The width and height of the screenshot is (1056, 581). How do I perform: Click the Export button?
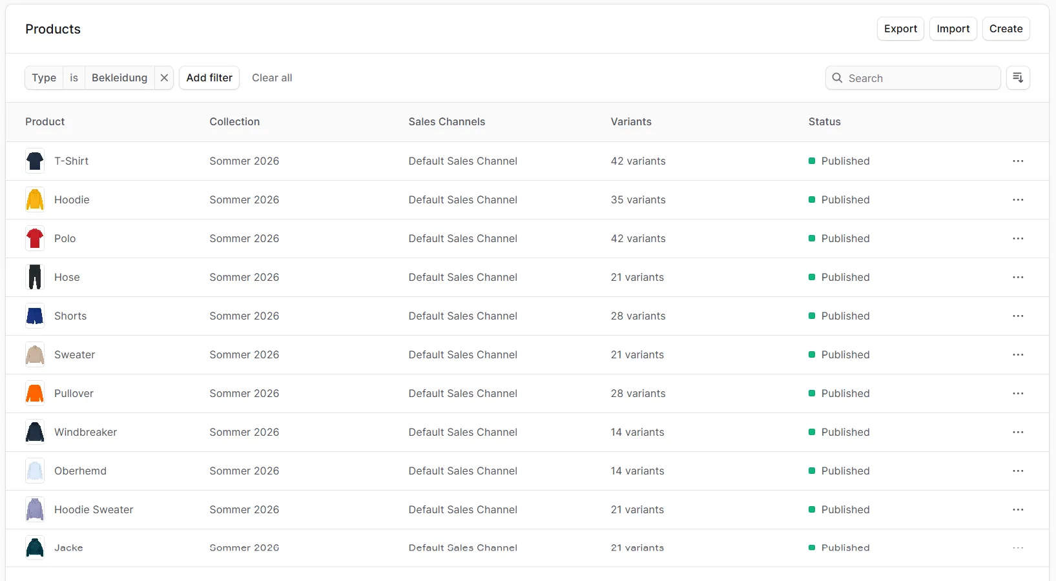[900, 28]
